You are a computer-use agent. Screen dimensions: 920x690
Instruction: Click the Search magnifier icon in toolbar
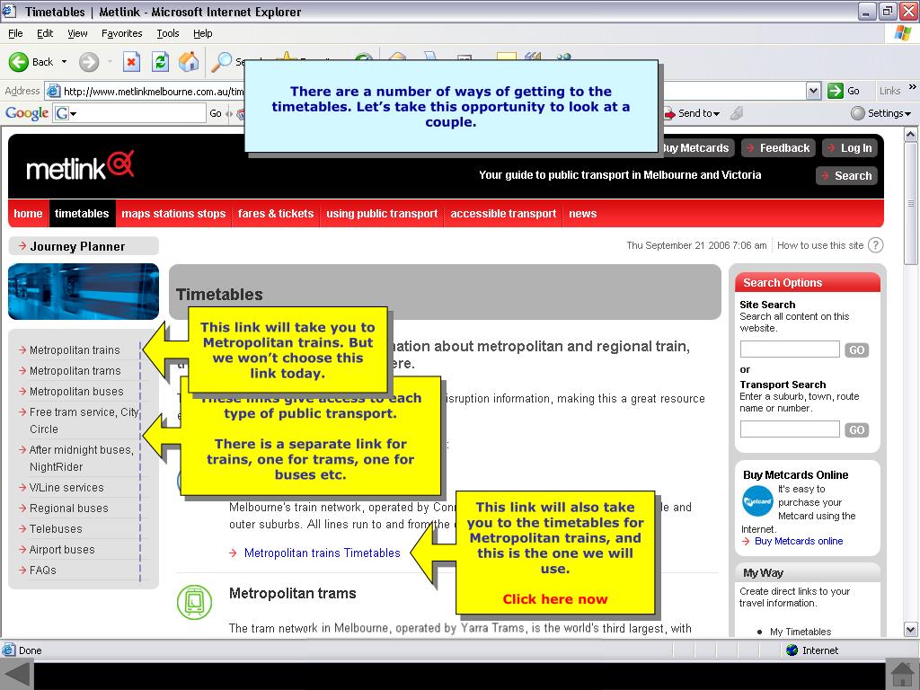click(x=221, y=62)
